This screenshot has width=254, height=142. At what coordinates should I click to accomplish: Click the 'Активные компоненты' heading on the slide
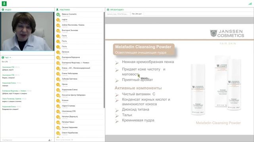138,88
